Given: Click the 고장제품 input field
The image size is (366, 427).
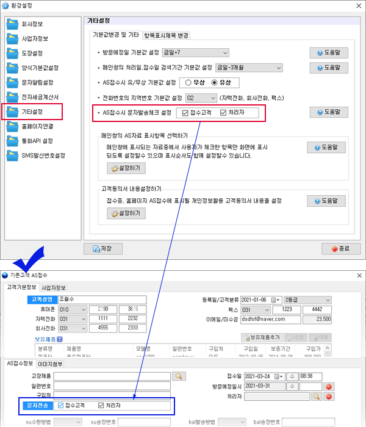Looking at the screenshot, I should (x=112, y=376).
